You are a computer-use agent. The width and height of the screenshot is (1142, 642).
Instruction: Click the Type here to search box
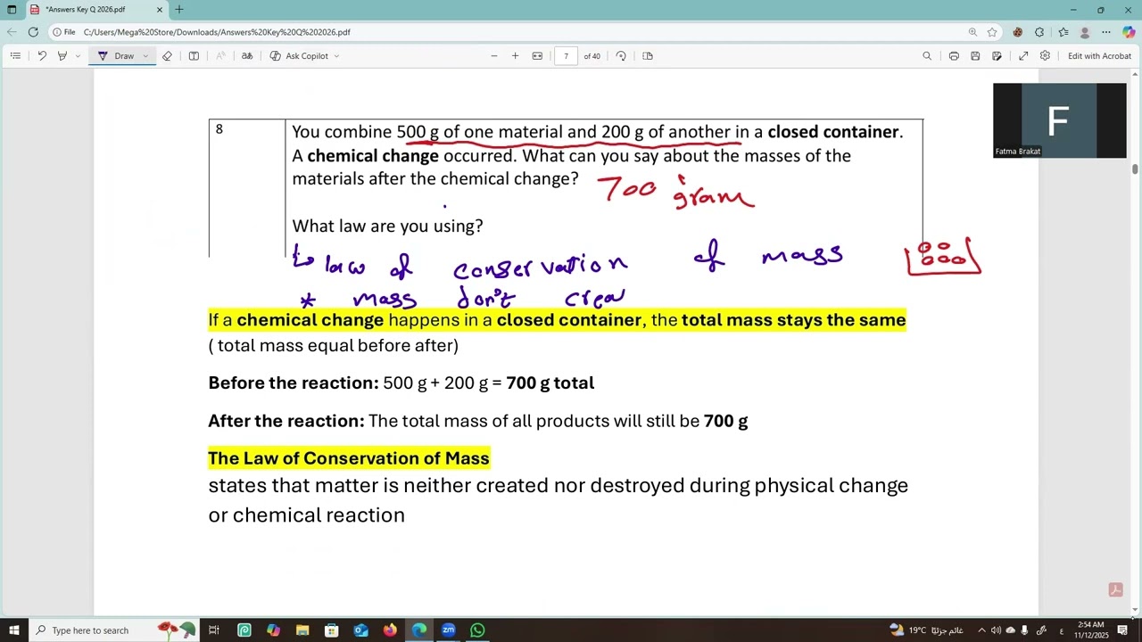tap(114, 630)
